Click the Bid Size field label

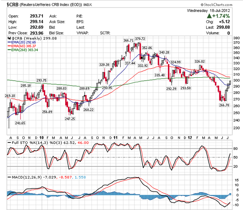pos(57,33)
